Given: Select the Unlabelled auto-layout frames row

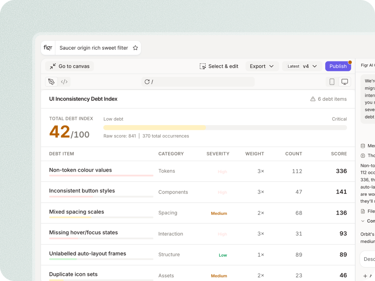Looking at the screenshot, I should [198, 255].
